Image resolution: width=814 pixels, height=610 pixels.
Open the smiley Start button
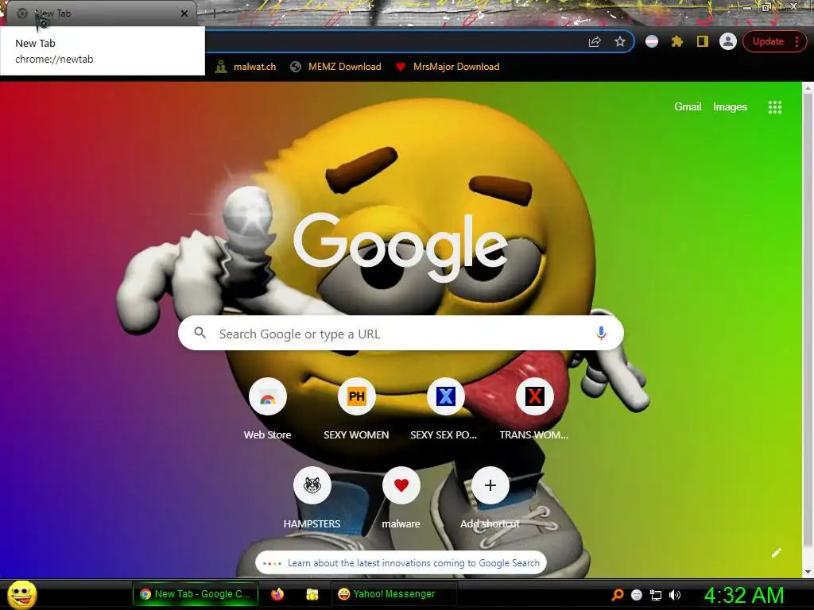tap(21, 594)
